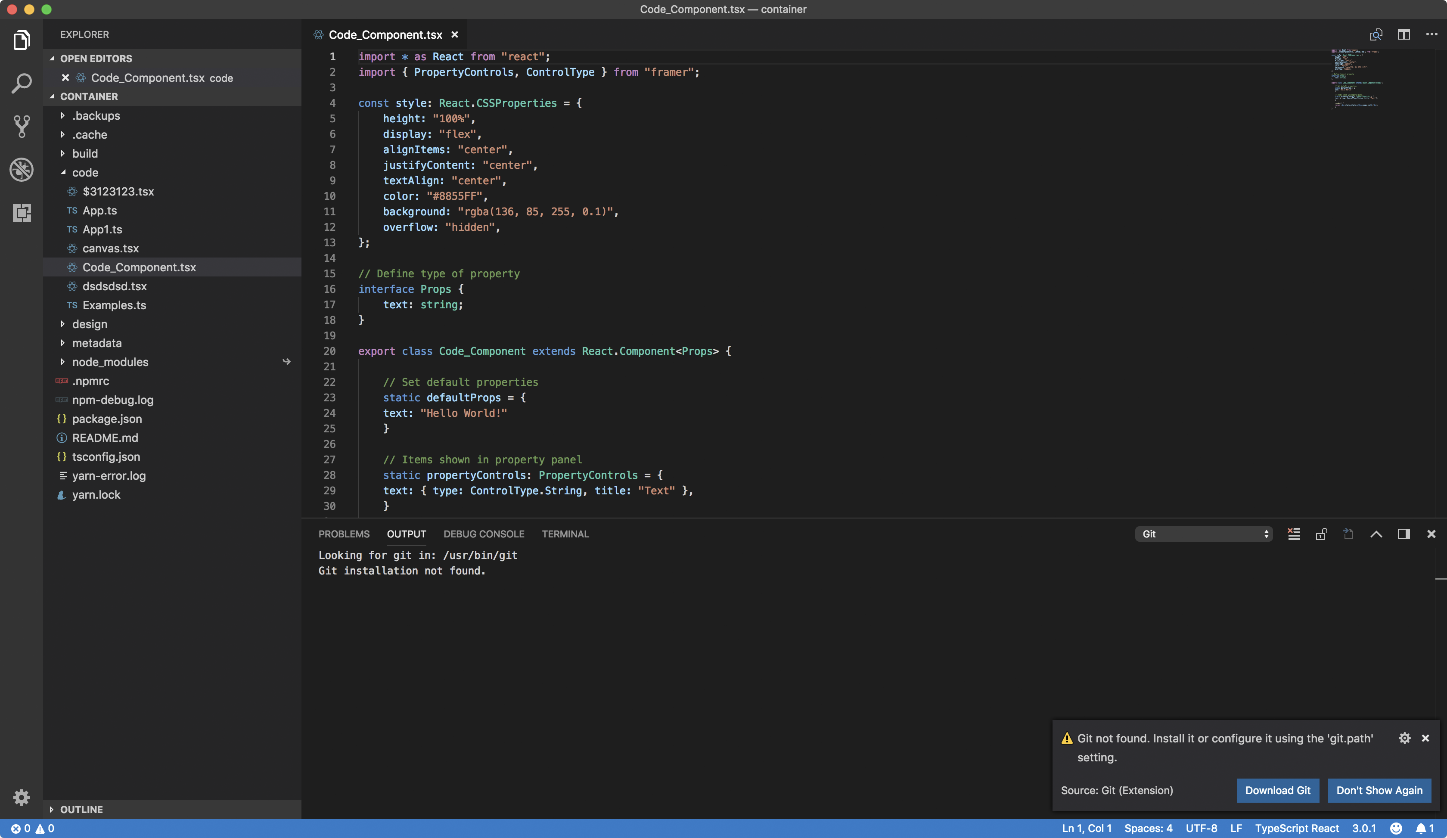1447x838 pixels.
Task: Open the Source Control view
Action: pos(21,126)
